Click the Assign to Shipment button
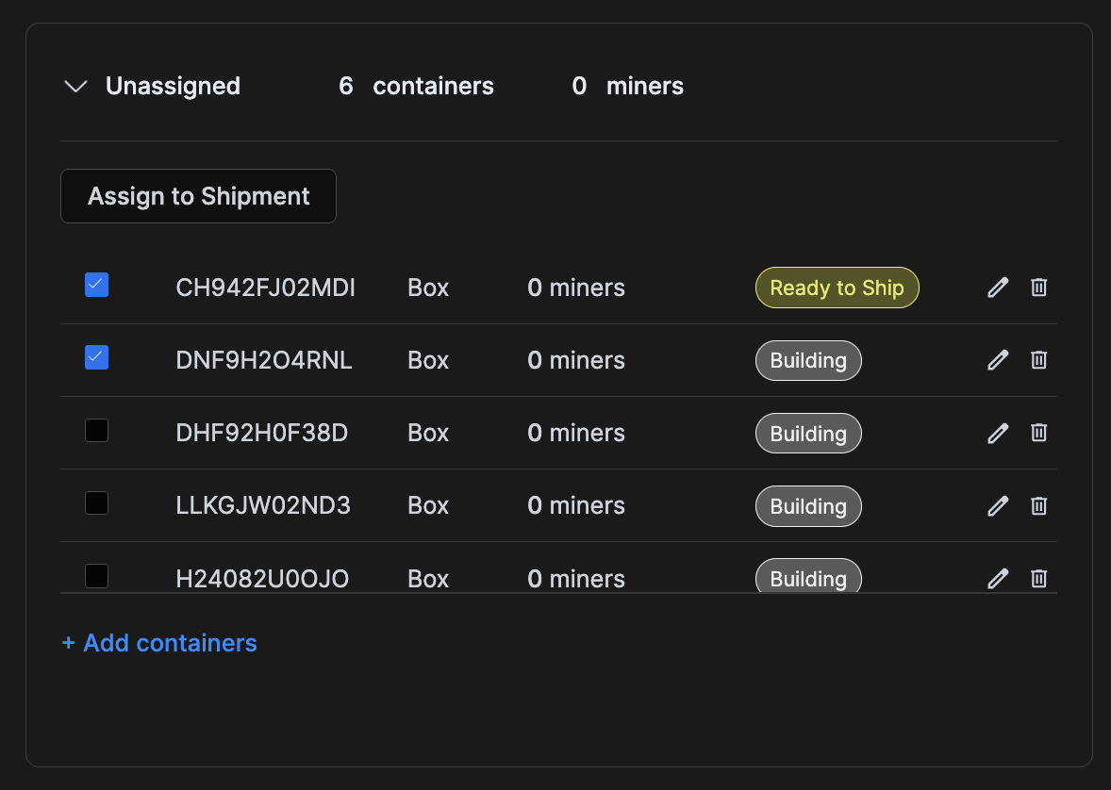Viewport: 1111px width, 790px height. point(198,196)
